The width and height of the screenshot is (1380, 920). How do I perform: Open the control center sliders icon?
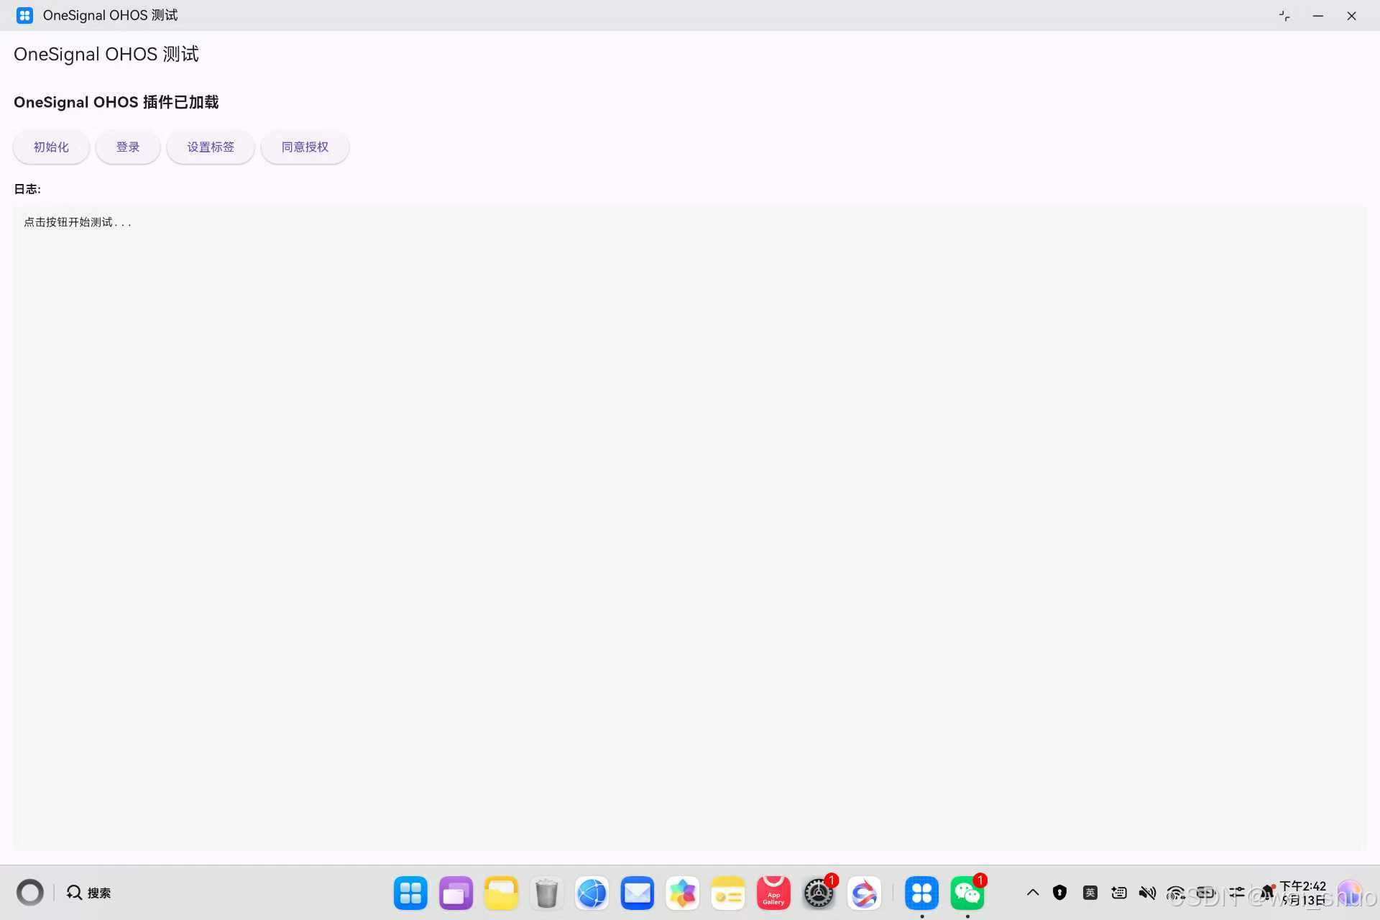pos(1237,893)
